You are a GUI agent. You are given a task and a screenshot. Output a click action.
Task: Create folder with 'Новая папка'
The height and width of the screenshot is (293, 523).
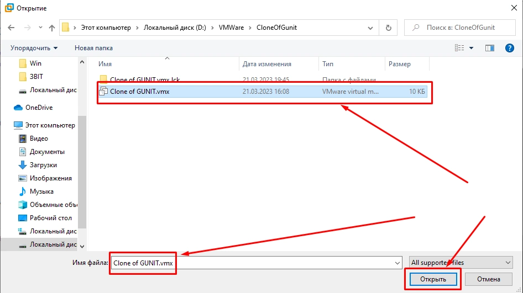[93, 48]
